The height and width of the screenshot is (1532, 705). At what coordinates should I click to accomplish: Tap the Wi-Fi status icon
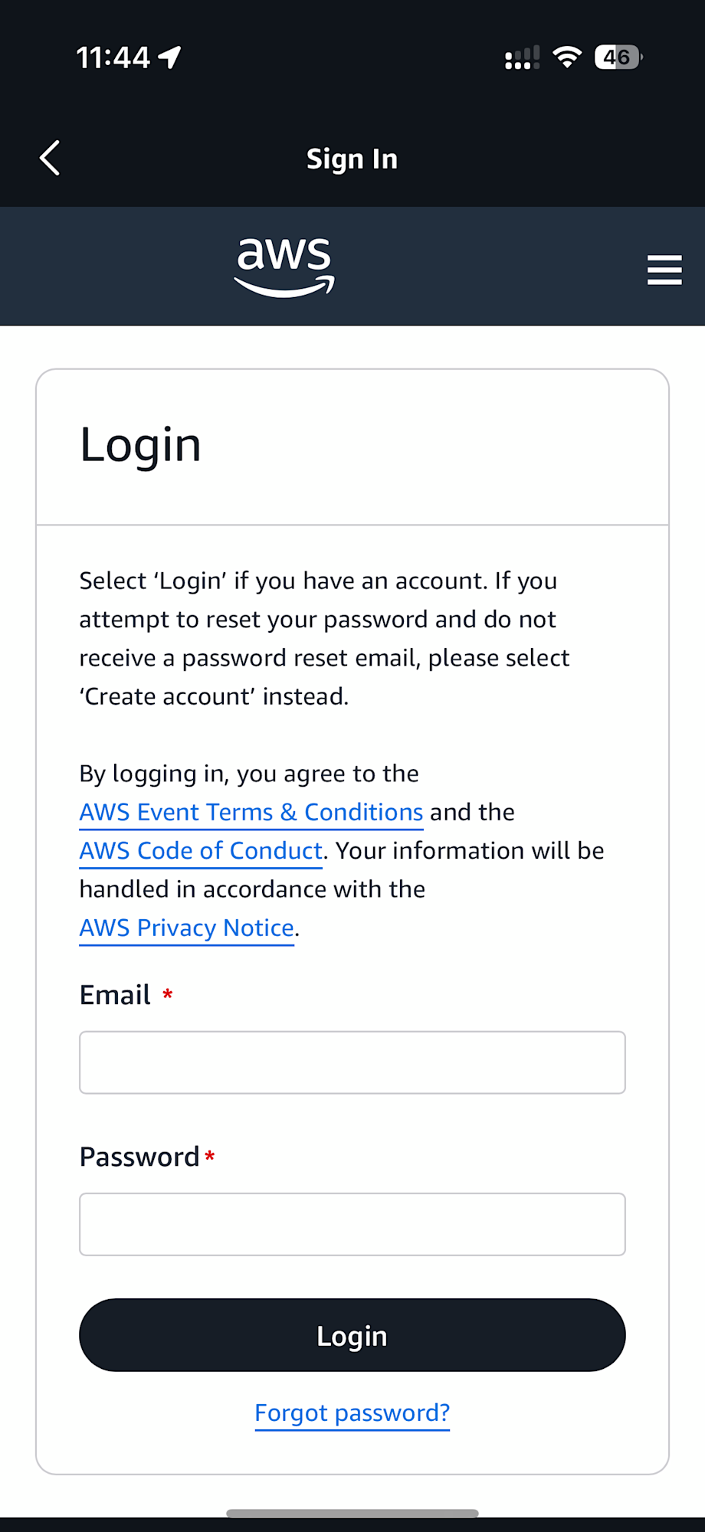pos(567,57)
